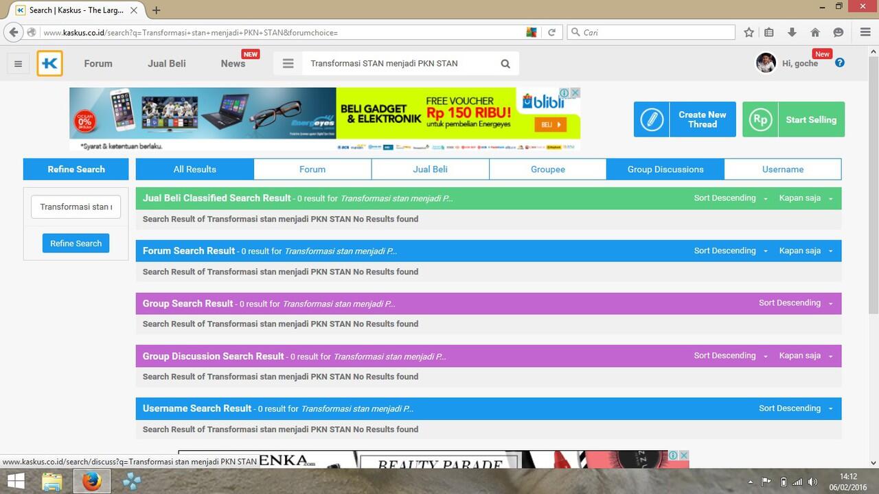Open search category list icon left of search field

[288, 64]
